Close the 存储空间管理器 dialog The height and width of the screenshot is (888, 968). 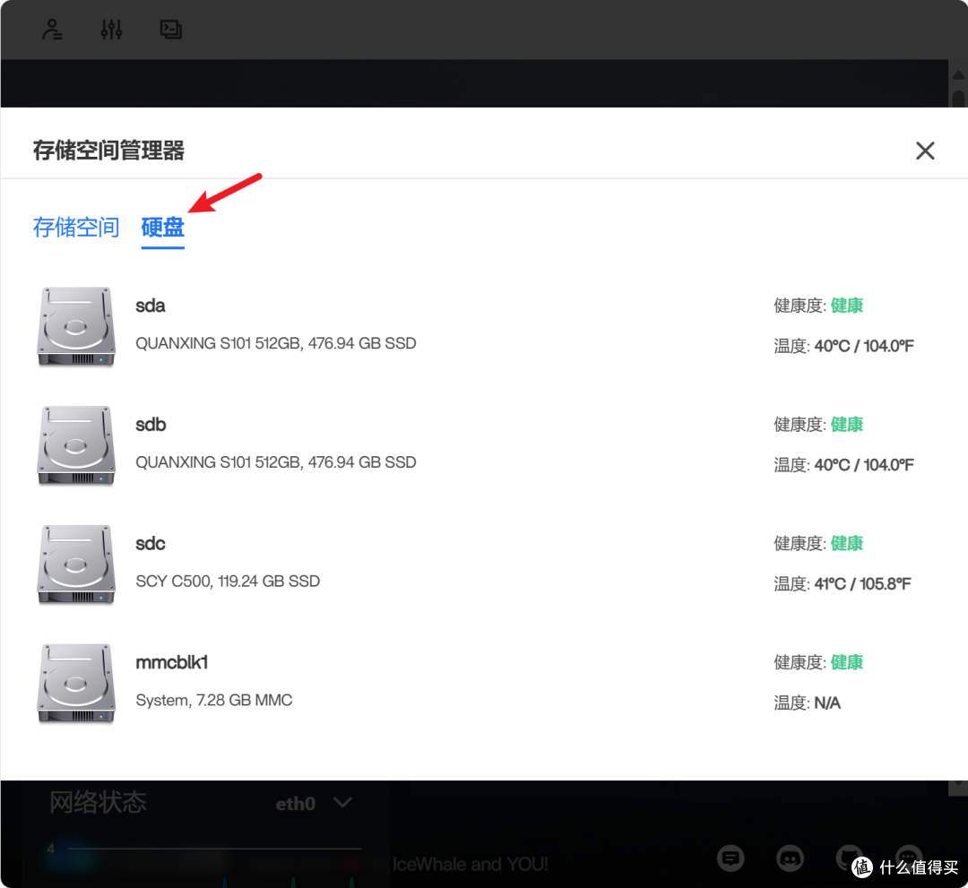(925, 151)
